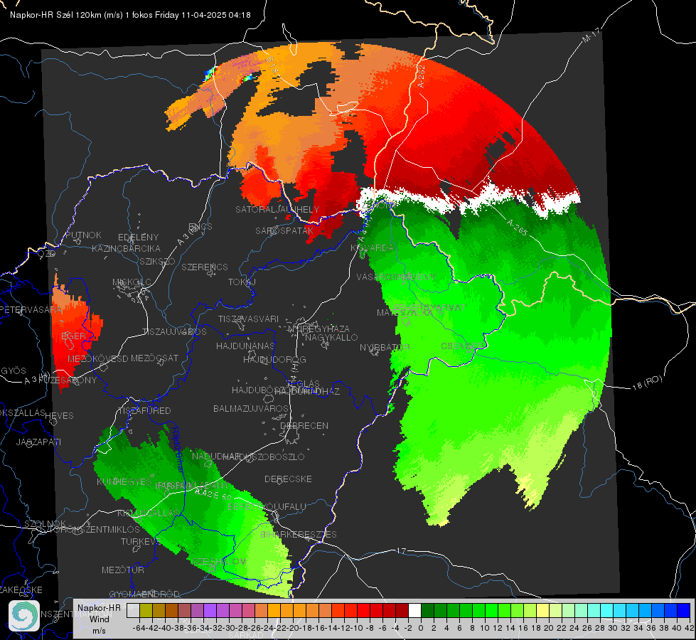Screen dimensions: 696x640
Task: Click the HAJDÚDOROG city label
Action: (x=274, y=360)
